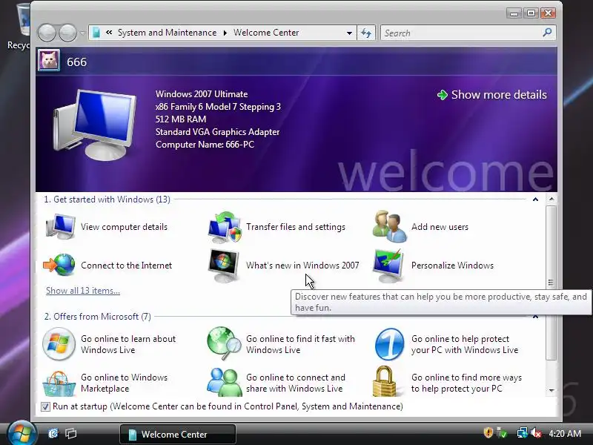Open Personalize Windows icon
The image size is (593, 445).
(x=388, y=266)
